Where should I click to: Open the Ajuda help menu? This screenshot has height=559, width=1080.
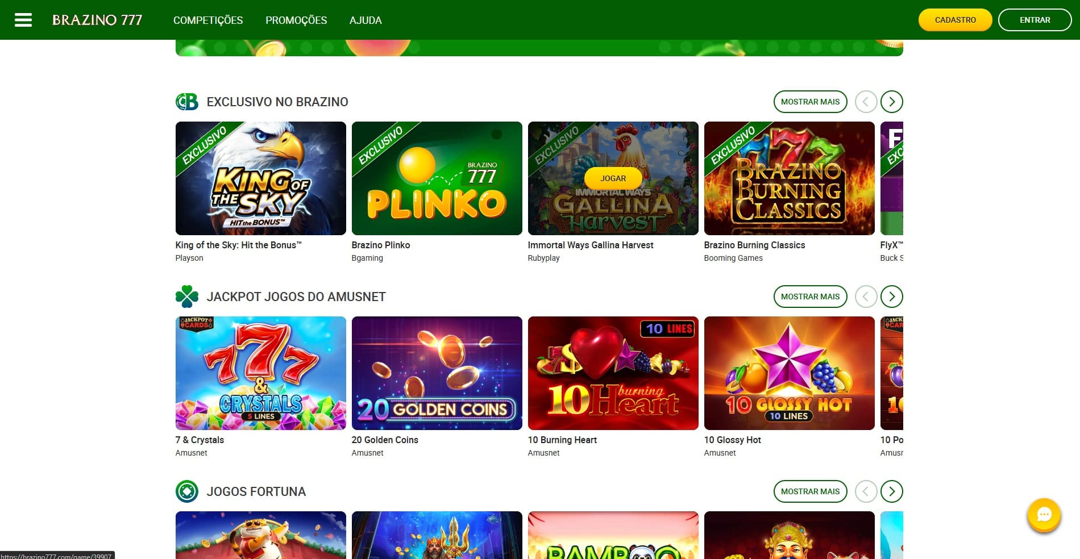(365, 20)
